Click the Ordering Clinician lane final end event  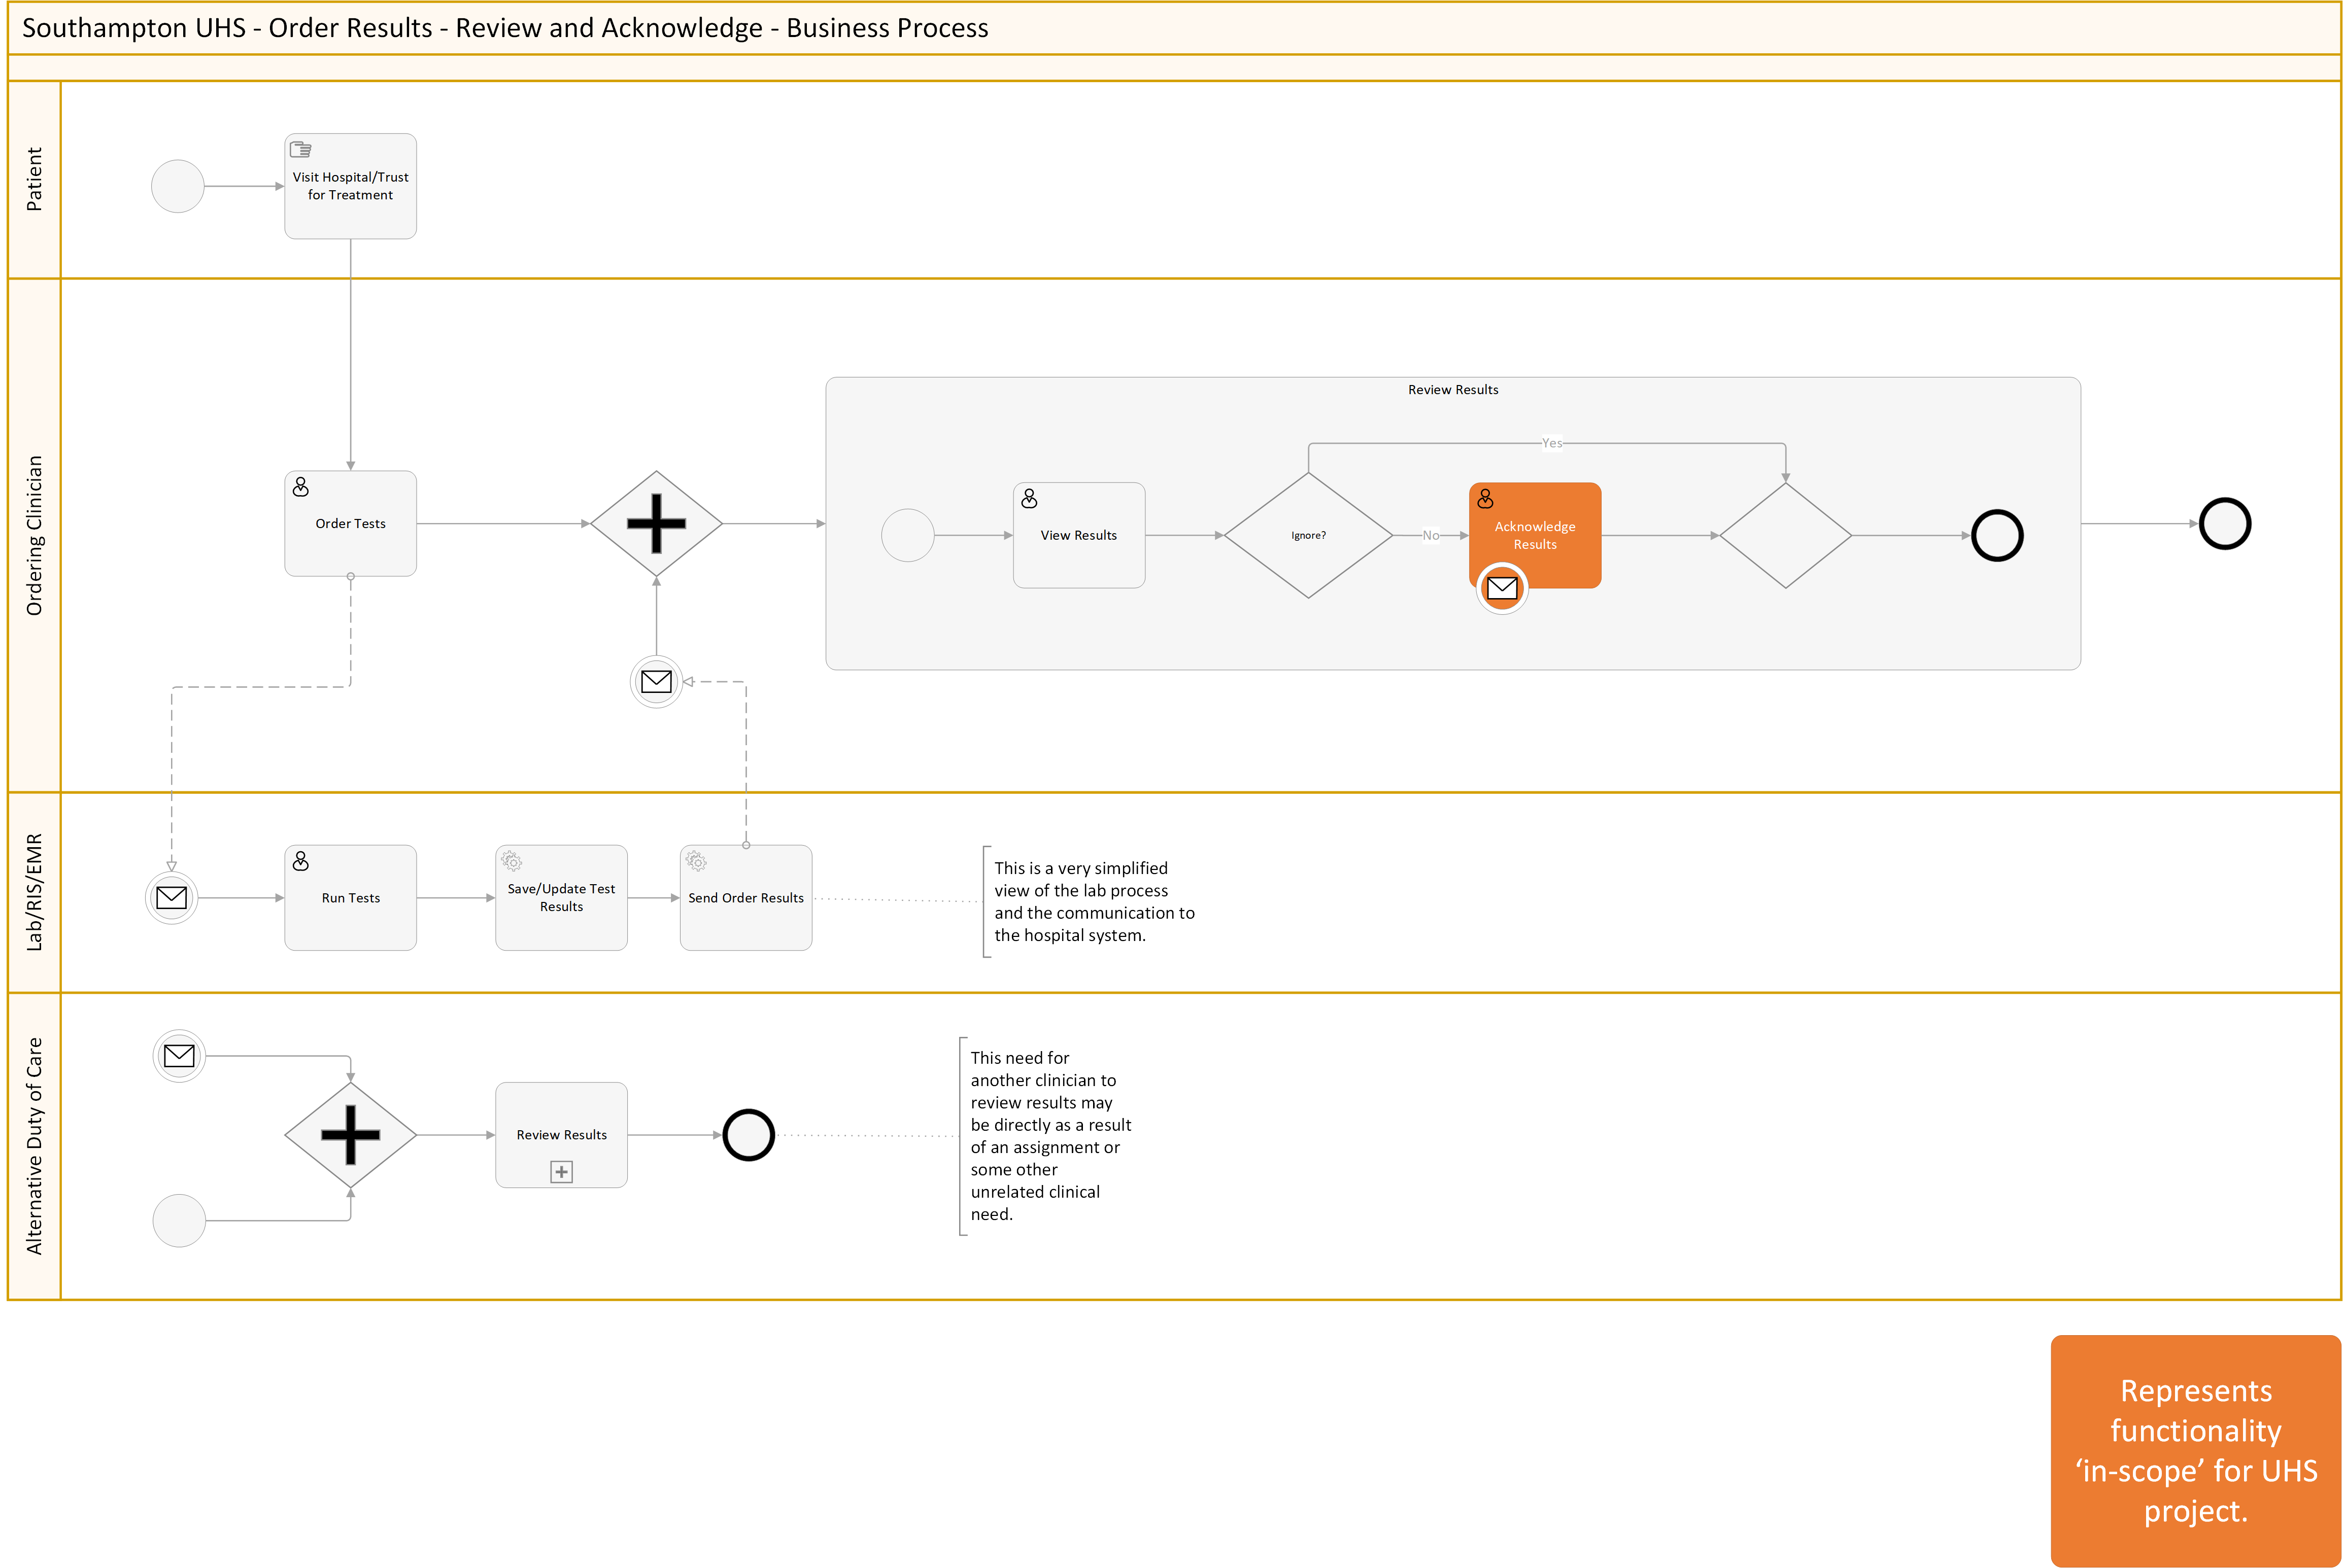pos(2225,523)
